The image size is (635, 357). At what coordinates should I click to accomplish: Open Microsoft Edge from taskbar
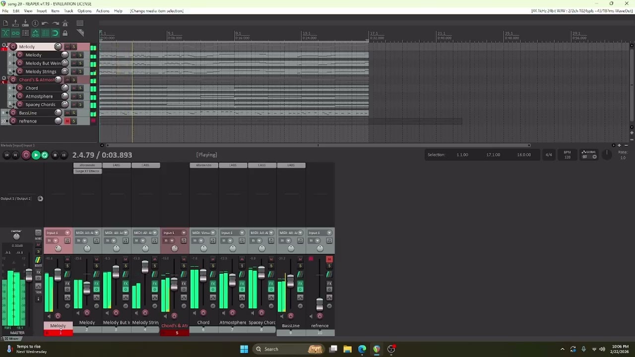pos(362,349)
